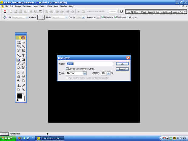Image resolution: width=188 pixels, height=141 pixels.
Task: Open the Filter menu
Action: [49, 6]
